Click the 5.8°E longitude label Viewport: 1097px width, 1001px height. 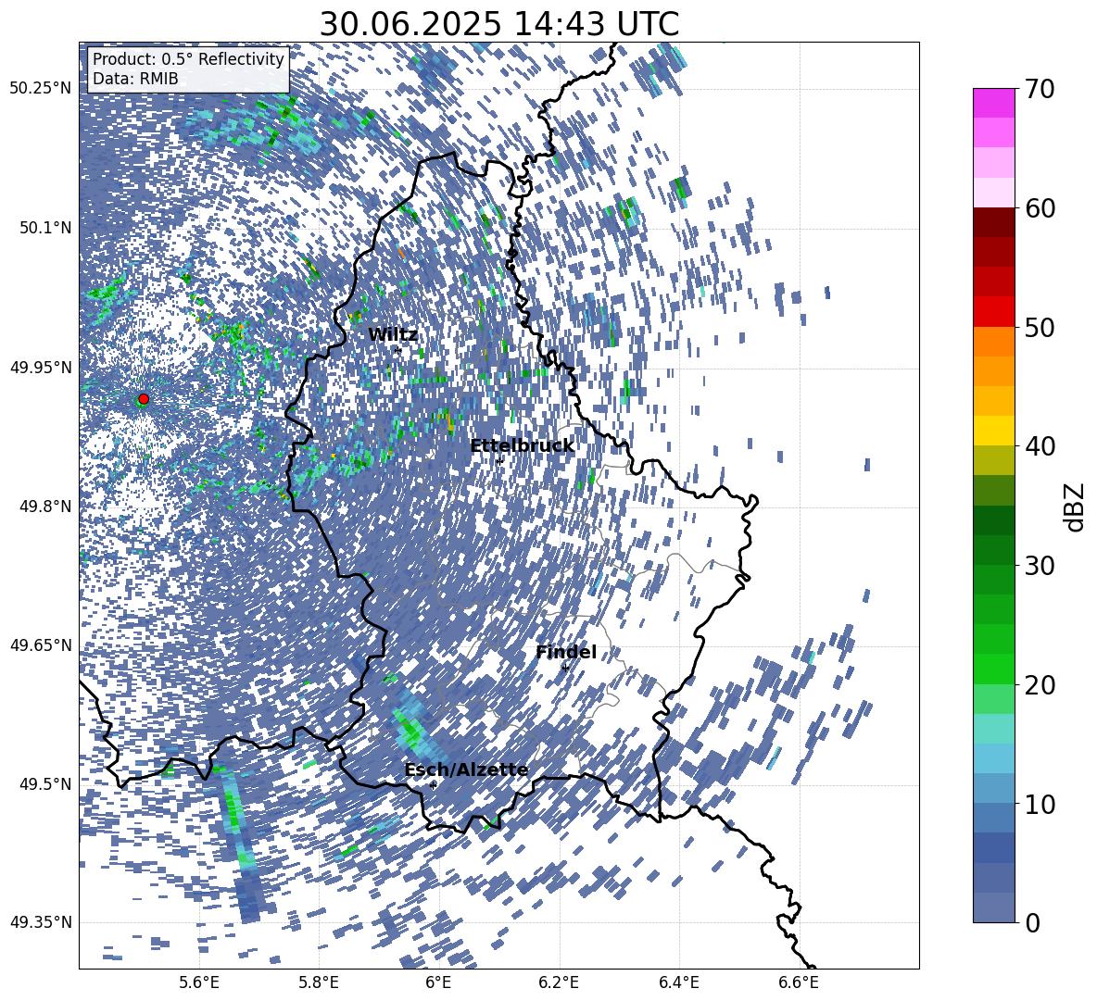click(x=319, y=983)
